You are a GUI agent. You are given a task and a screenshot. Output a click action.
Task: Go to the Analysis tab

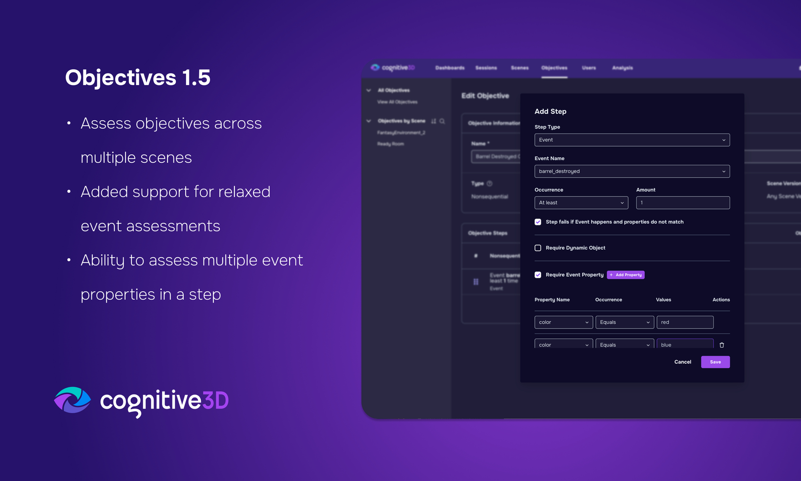point(622,68)
